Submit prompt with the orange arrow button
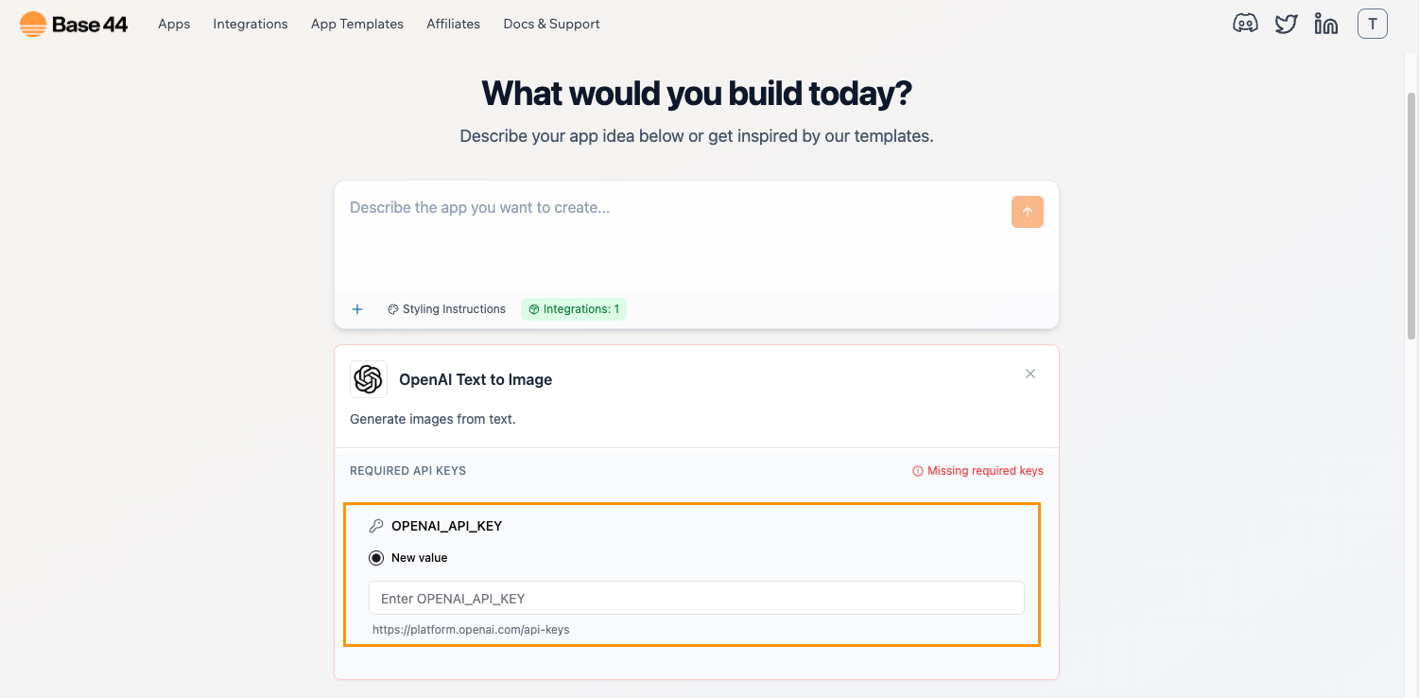 click(1027, 211)
